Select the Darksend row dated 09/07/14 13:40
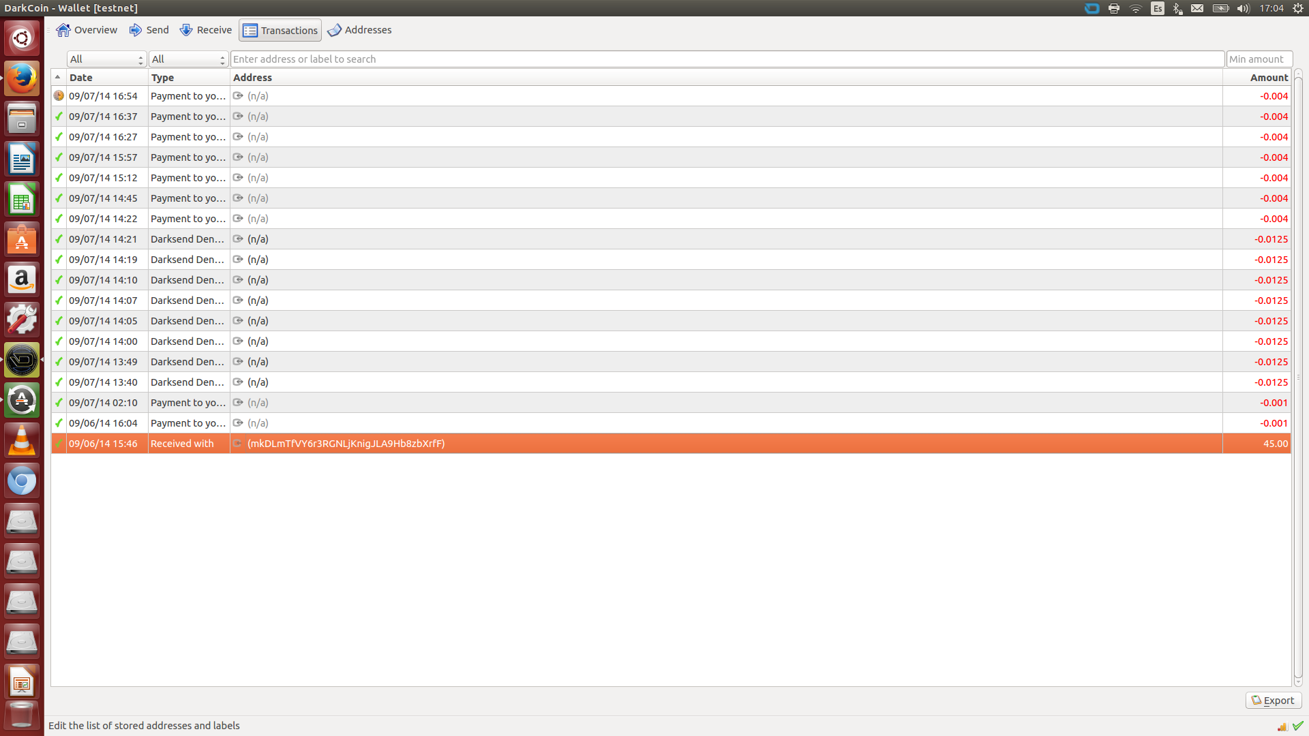 [671, 382]
